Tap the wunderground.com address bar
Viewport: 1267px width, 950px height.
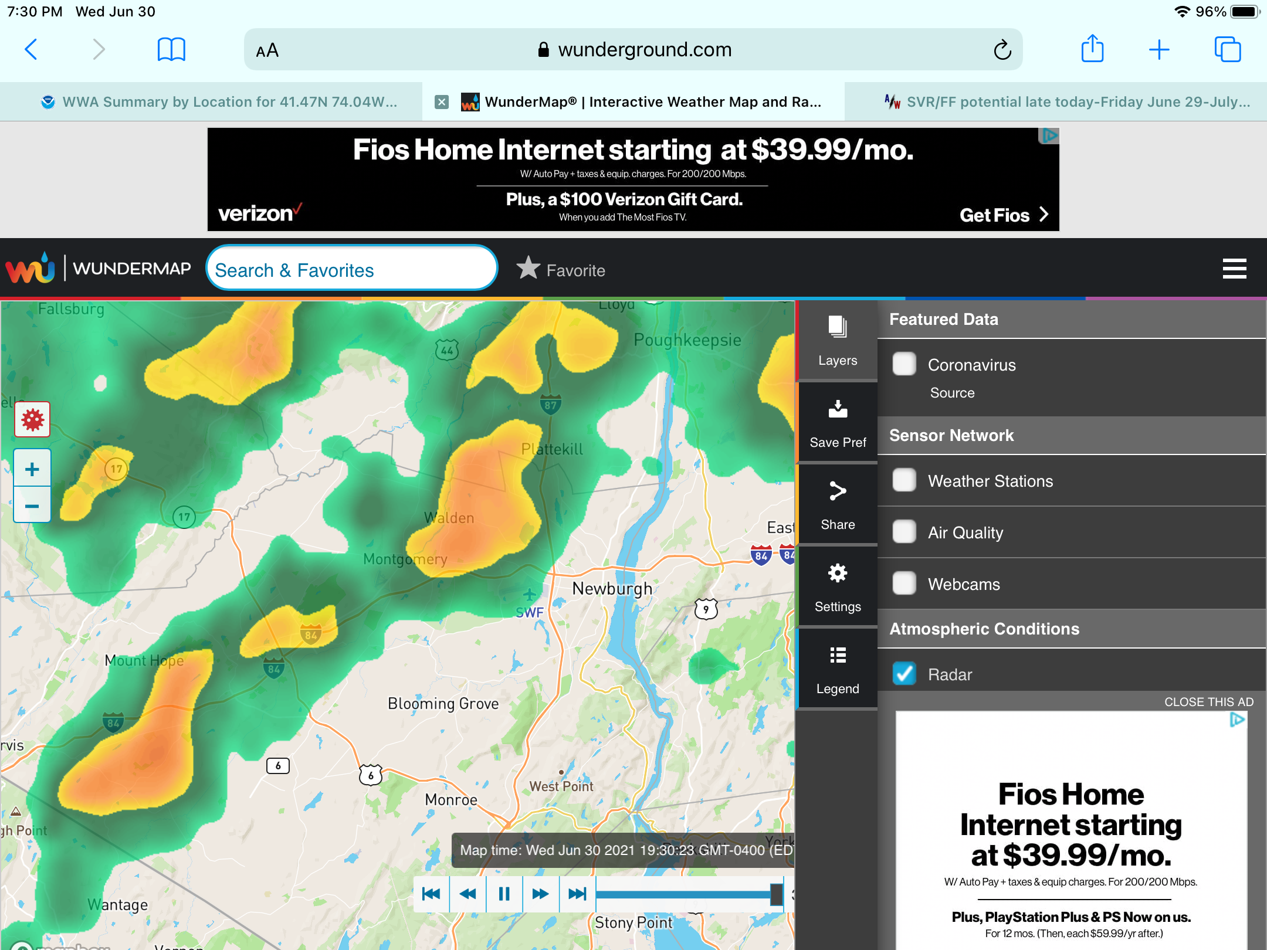coord(633,50)
